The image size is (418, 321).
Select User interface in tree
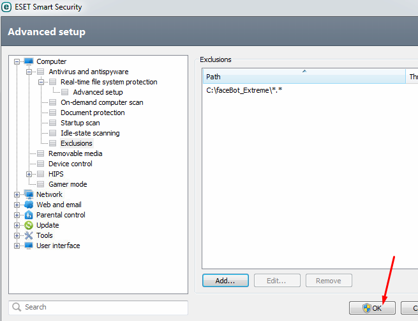point(58,246)
